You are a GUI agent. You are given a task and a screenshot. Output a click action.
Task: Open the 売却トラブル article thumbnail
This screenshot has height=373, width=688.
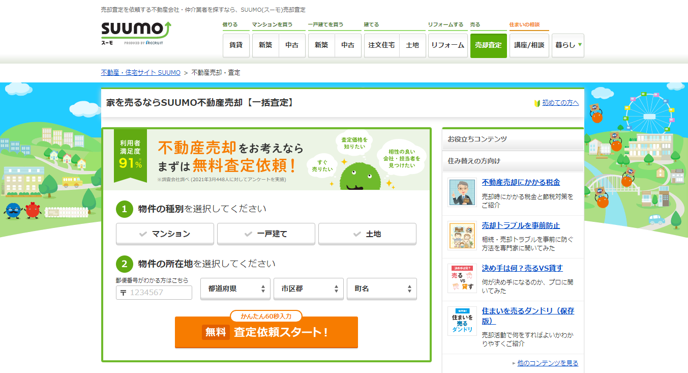(x=462, y=235)
